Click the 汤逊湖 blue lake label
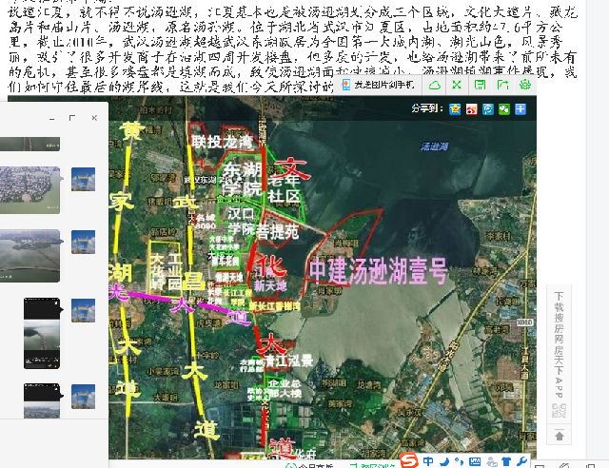This screenshot has width=609, height=468. (x=435, y=146)
